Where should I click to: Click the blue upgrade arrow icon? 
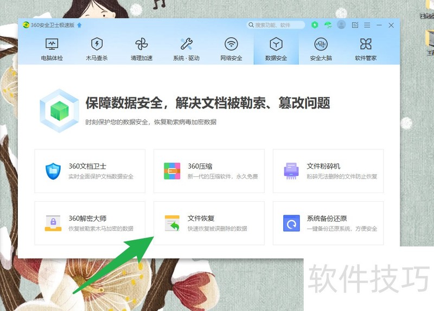(79, 25)
